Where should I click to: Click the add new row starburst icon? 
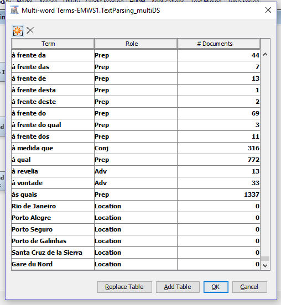(x=18, y=31)
